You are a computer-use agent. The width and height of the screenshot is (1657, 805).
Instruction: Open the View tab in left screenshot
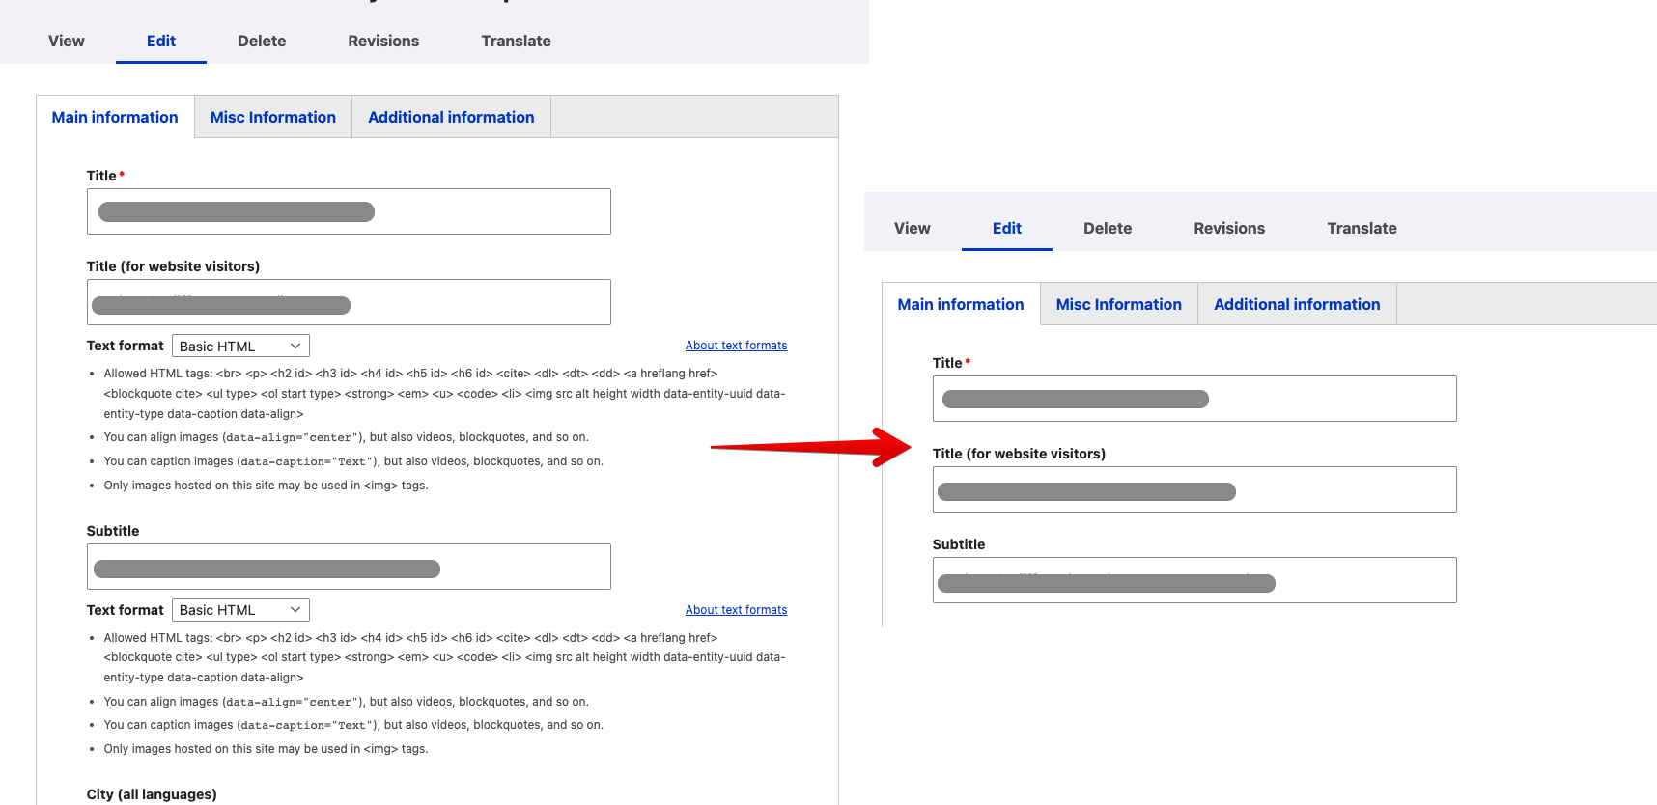67,41
